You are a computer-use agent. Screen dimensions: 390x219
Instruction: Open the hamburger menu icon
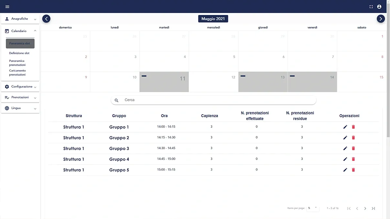pyautogui.click(x=7, y=6)
